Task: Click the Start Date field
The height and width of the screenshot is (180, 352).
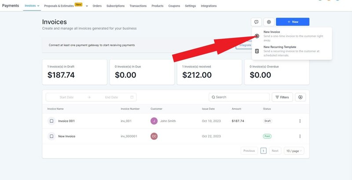Action: tap(66, 97)
